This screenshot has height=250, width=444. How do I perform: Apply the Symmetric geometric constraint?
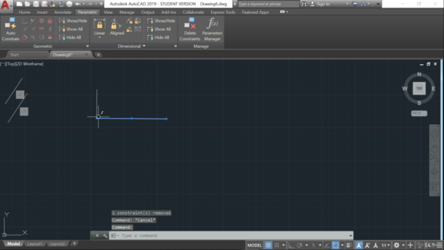pos(42,37)
